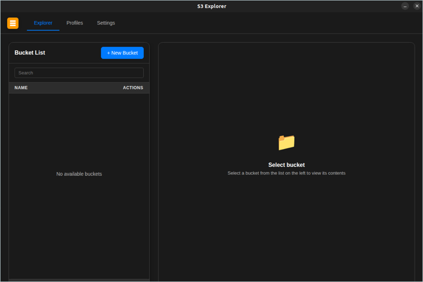Click blank navigation bar right of Settings
Image resolution: width=423 pixels, height=282 pixels.
coord(263,23)
